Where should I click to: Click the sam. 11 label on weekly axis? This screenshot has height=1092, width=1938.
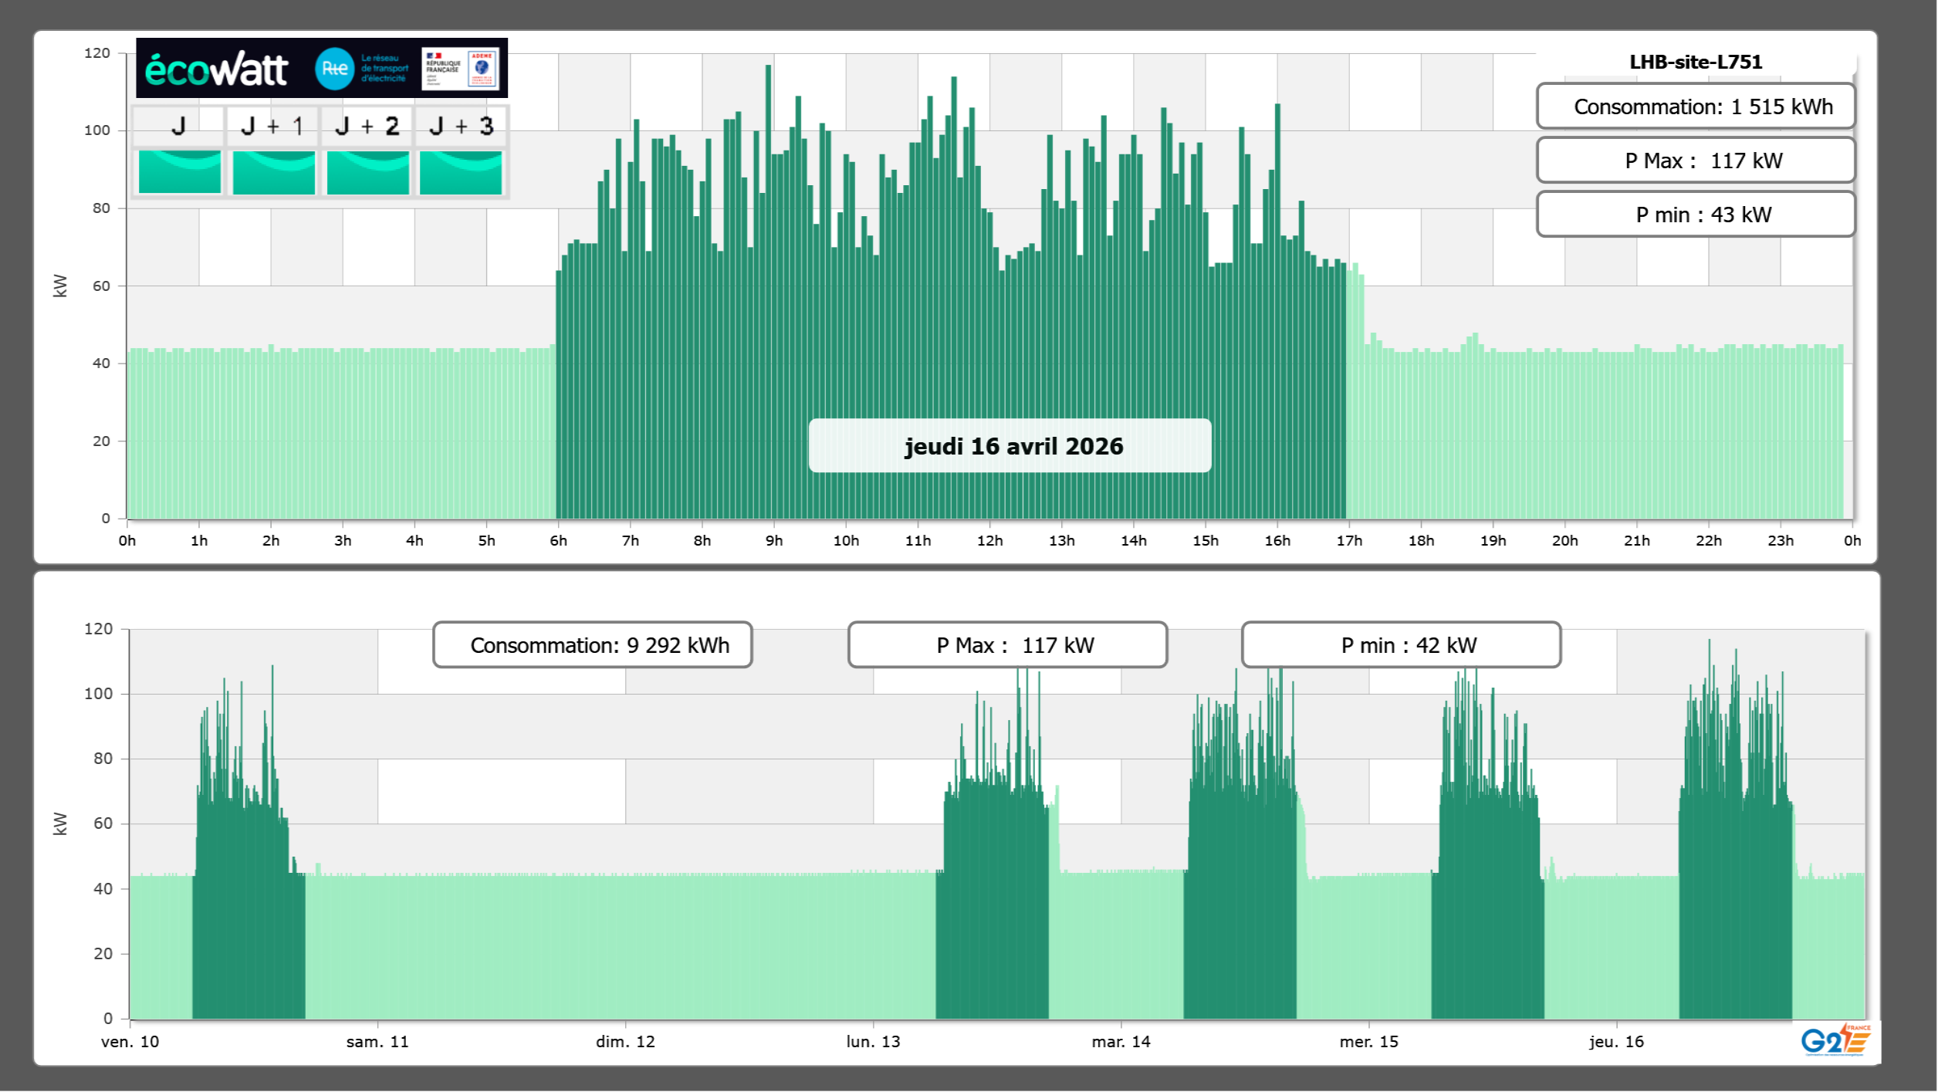click(377, 1041)
